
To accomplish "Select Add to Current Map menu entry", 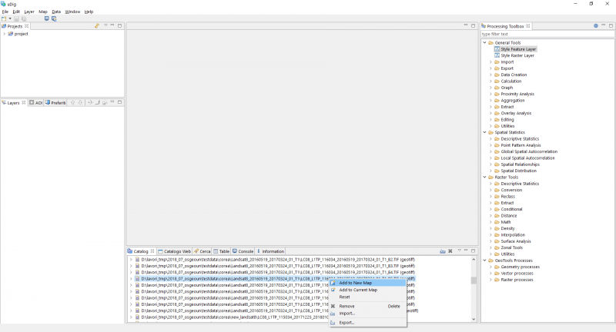I will (x=358, y=290).
